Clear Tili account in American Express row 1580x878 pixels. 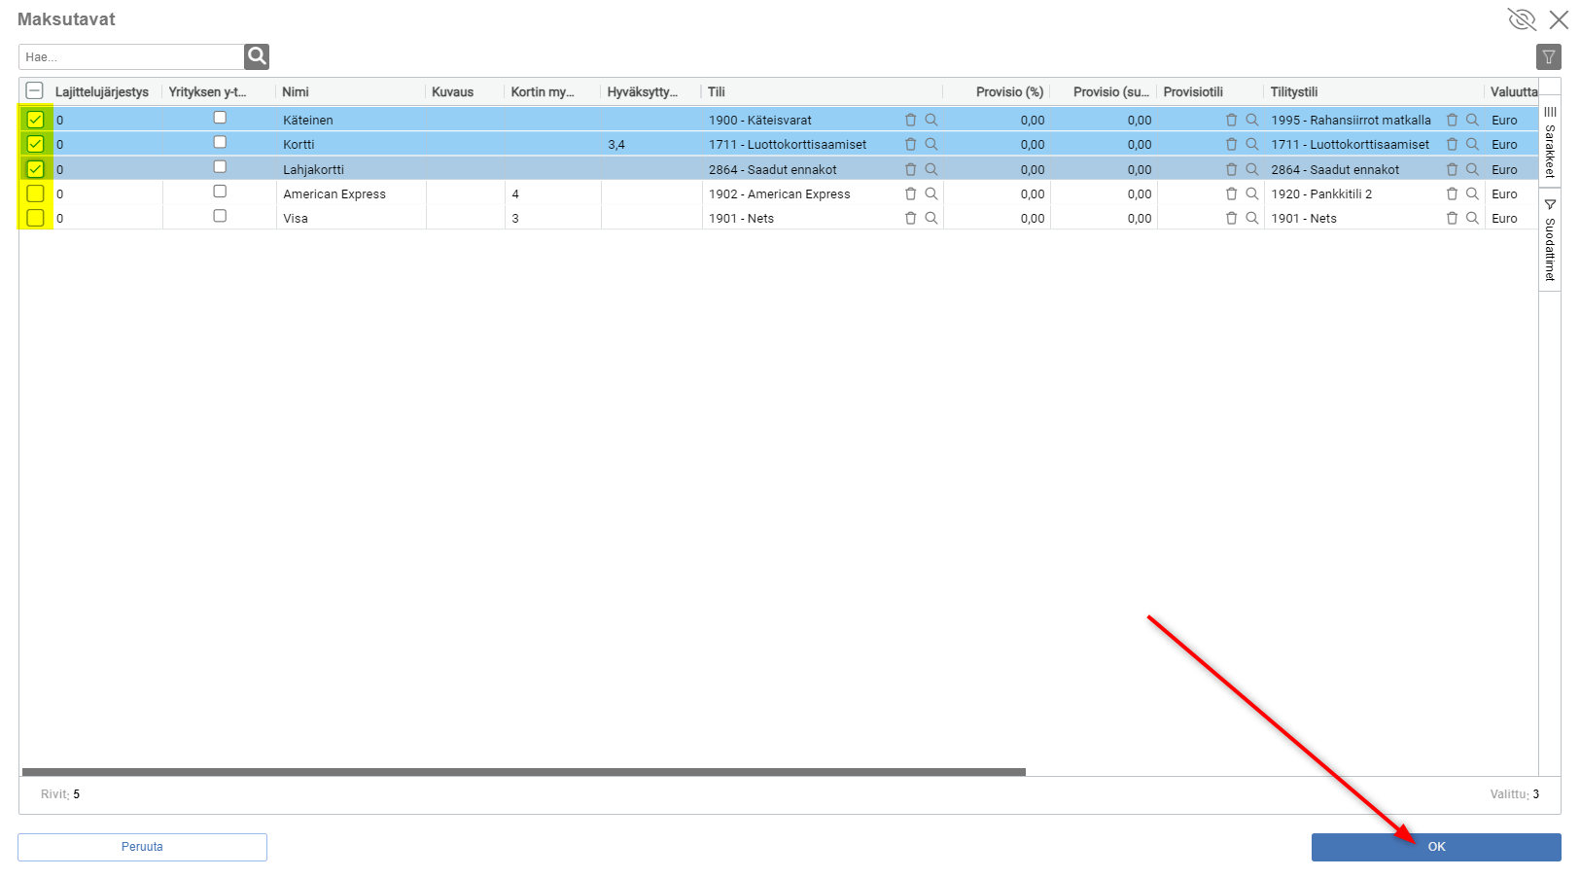(911, 193)
